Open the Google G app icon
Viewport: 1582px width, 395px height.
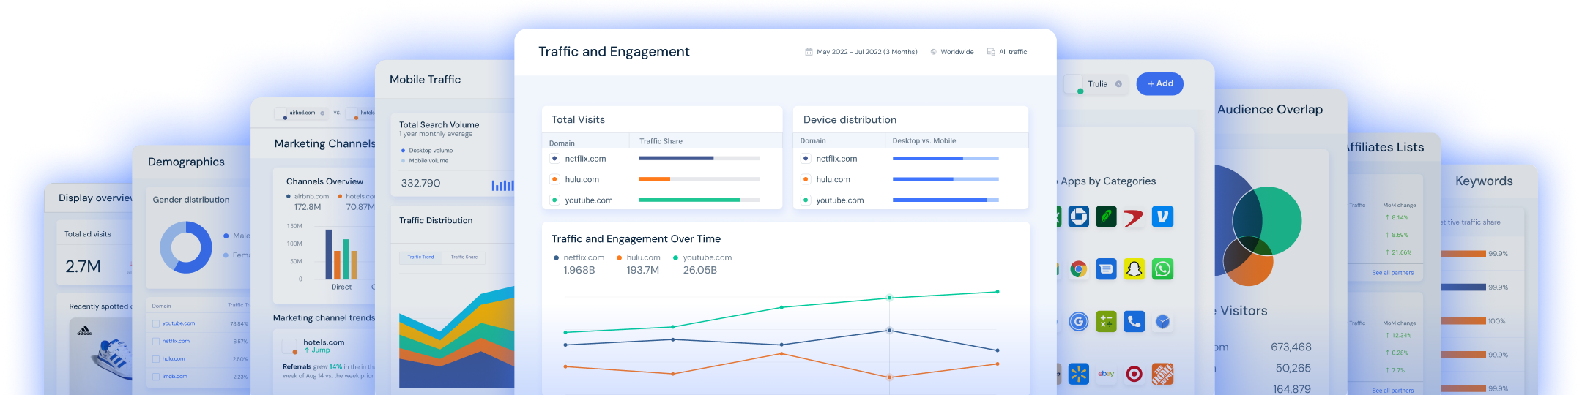[x=1078, y=321]
